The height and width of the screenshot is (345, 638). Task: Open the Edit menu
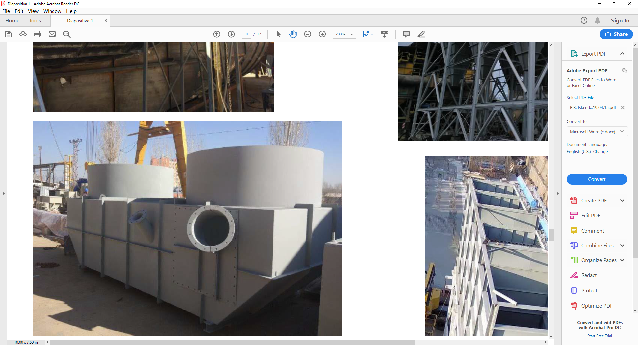(19, 11)
